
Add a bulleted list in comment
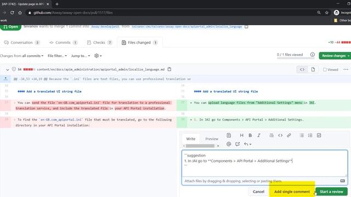tap(302, 135)
